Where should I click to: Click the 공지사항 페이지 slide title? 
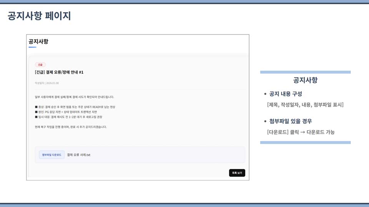pos(39,16)
